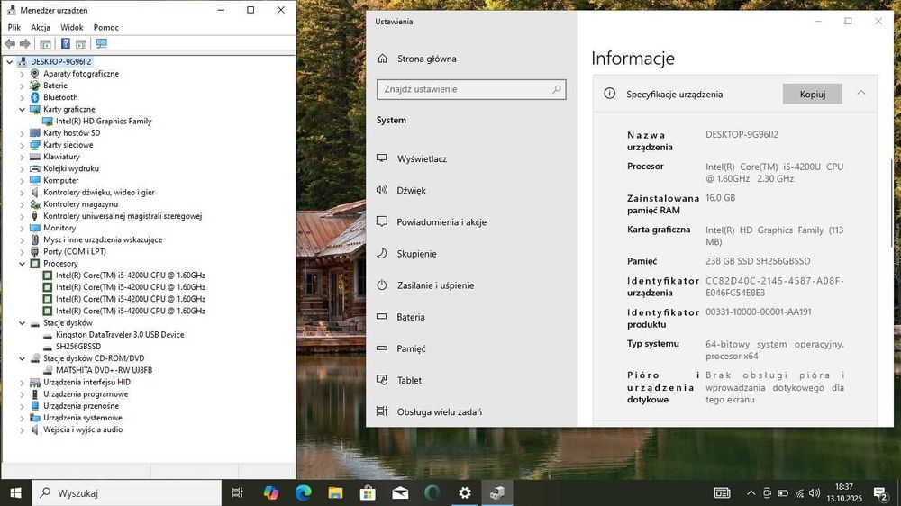Collapse the Stacje dysków CD-ROM/DVD category

[x=23, y=358]
